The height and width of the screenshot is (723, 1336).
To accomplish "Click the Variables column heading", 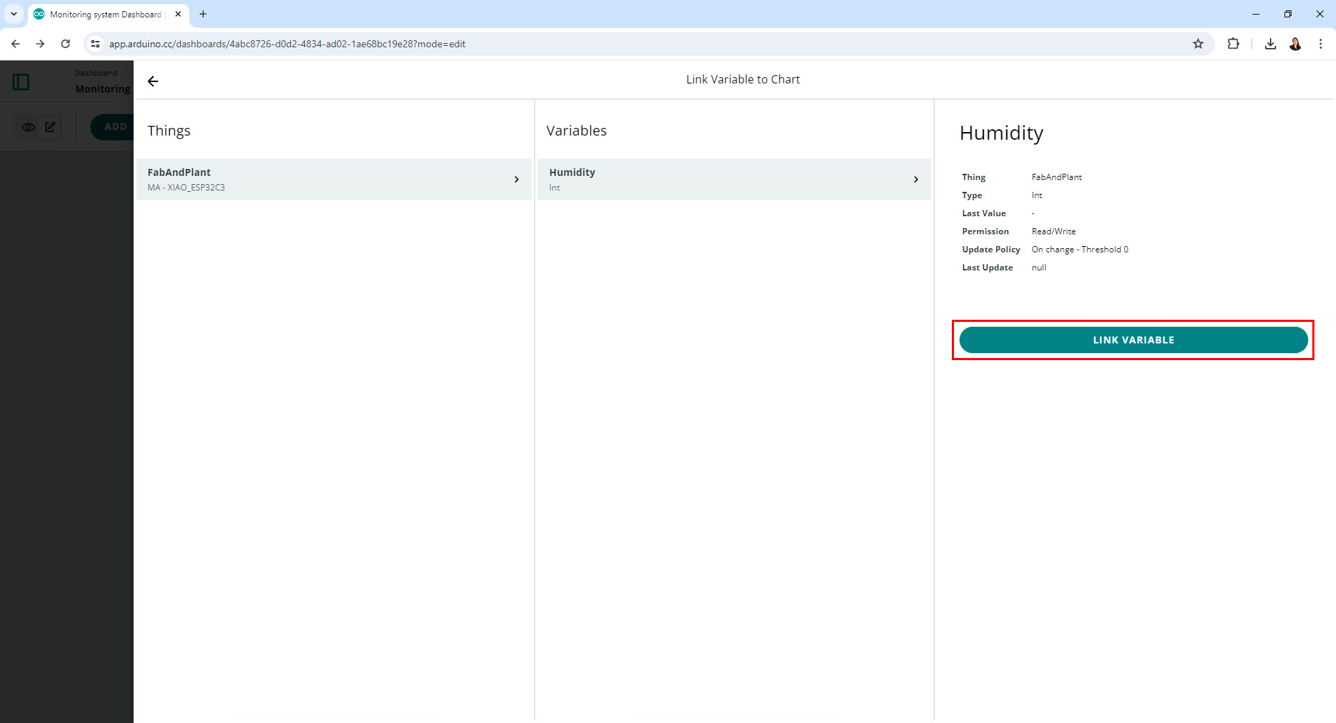I will click(x=577, y=131).
